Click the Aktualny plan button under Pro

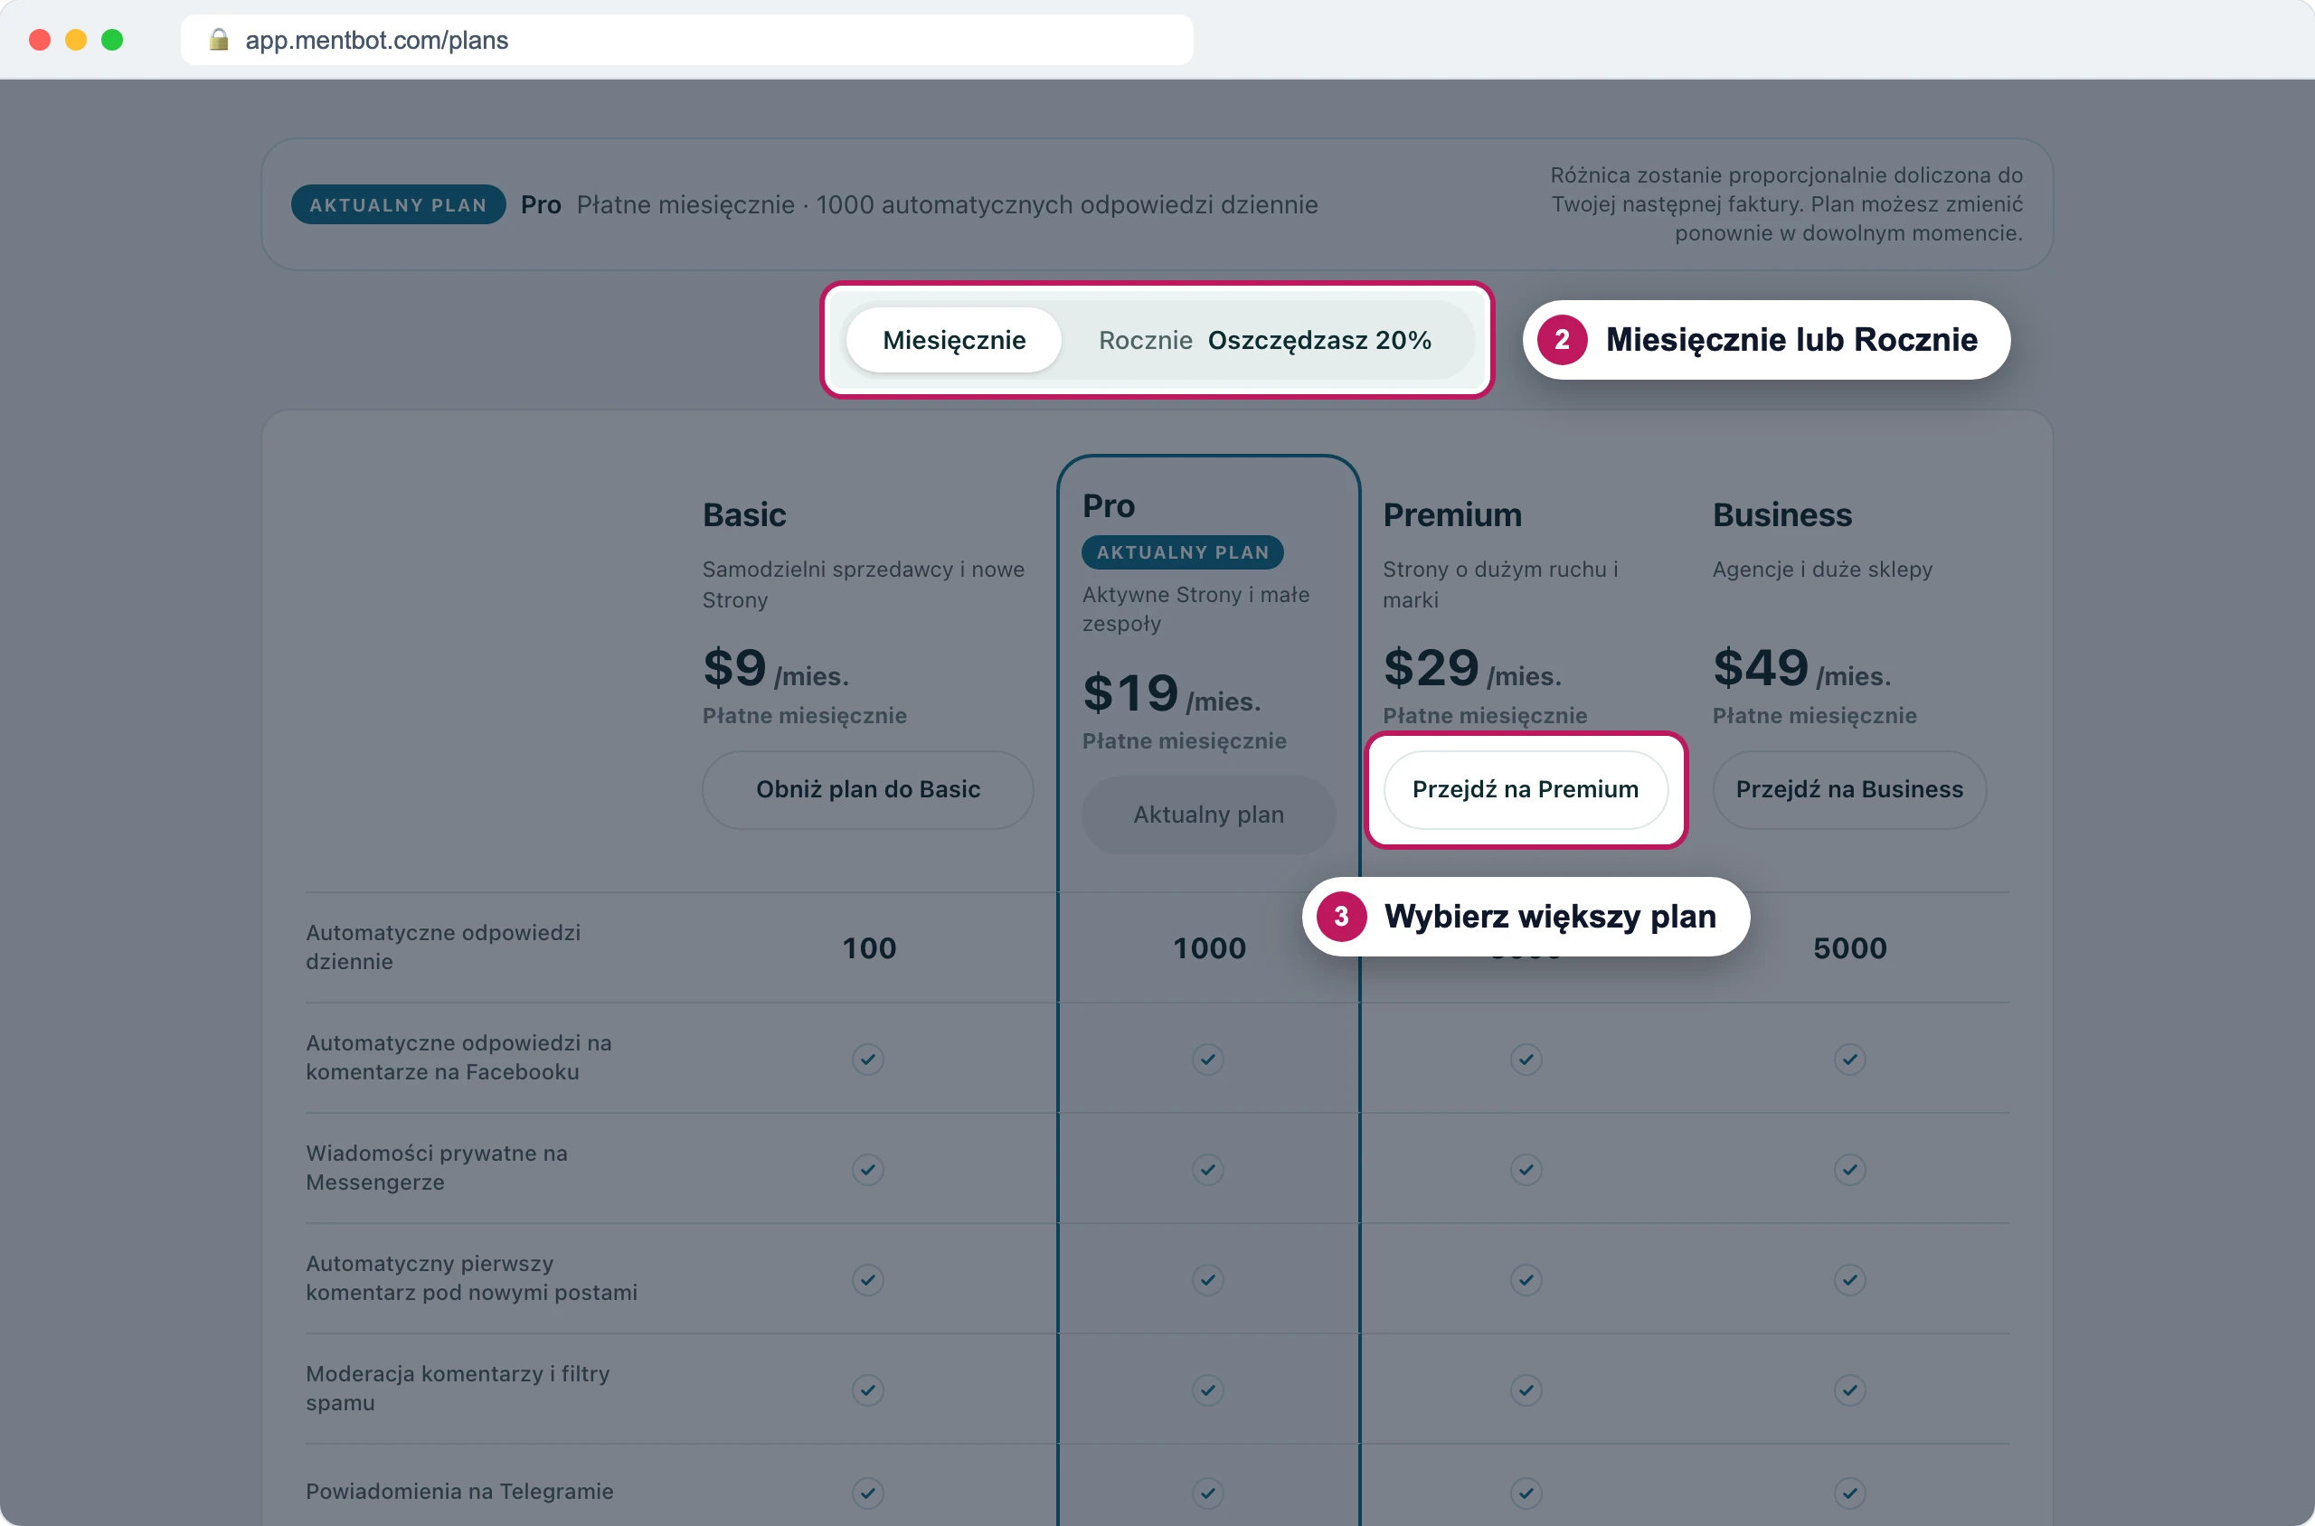click(x=1208, y=815)
